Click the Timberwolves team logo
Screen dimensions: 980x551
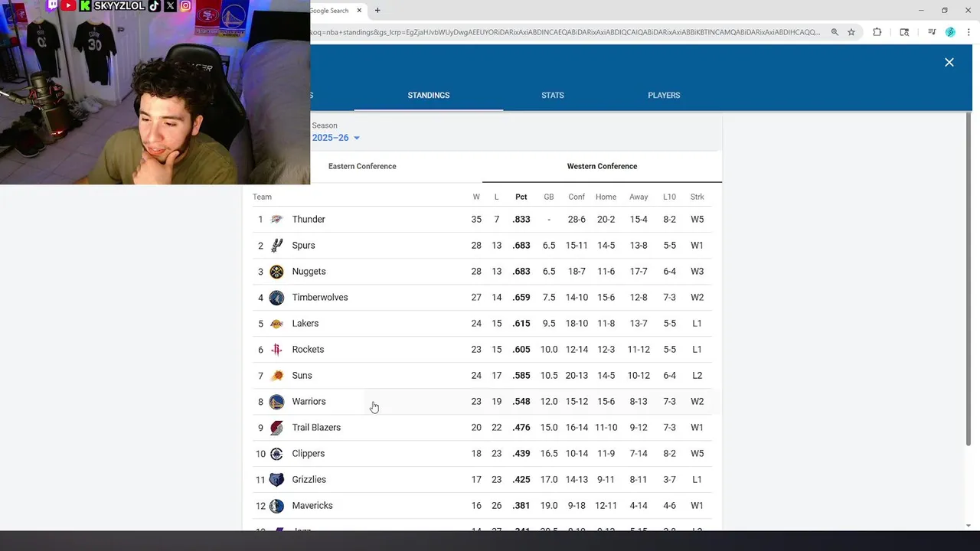tap(276, 298)
